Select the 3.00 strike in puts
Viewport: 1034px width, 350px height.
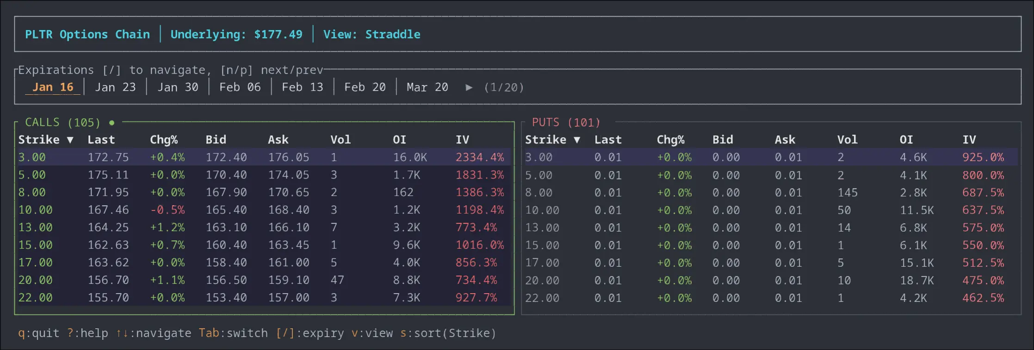pos(539,157)
